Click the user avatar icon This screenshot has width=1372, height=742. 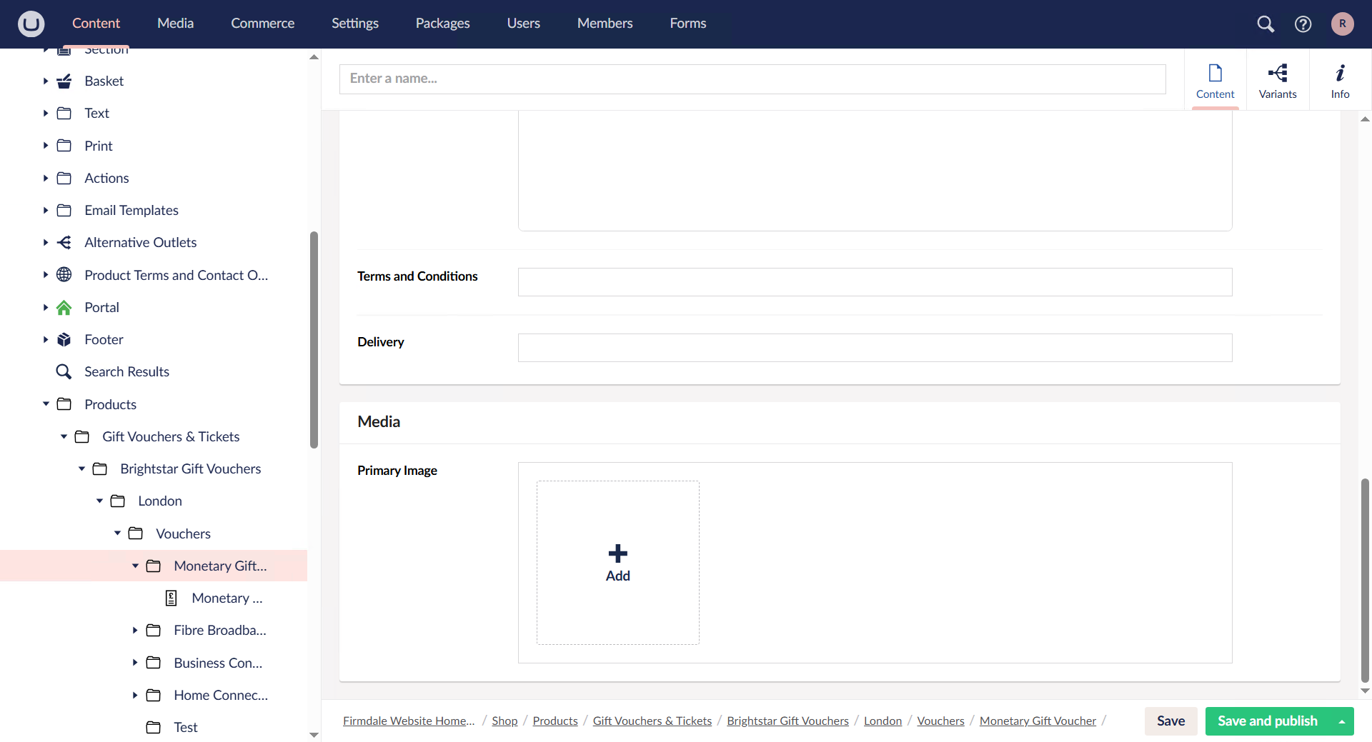pyautogui.click(x=1343, y=24)
